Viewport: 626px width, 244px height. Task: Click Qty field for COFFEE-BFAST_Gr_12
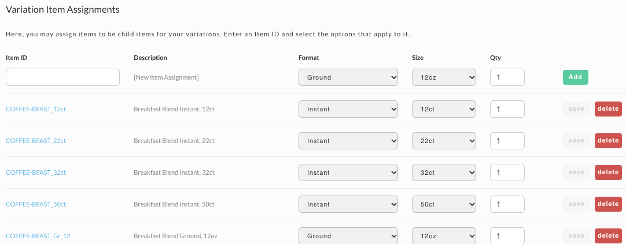pos(507,236)
